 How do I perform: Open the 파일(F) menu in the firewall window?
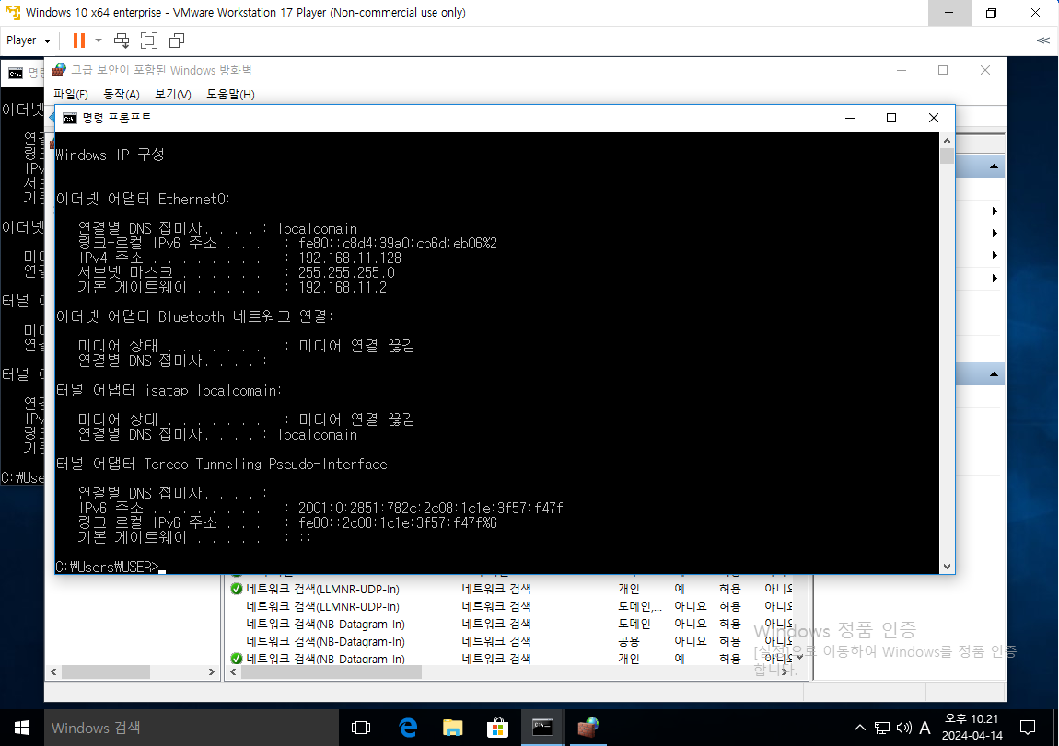(x=71, y=95)
